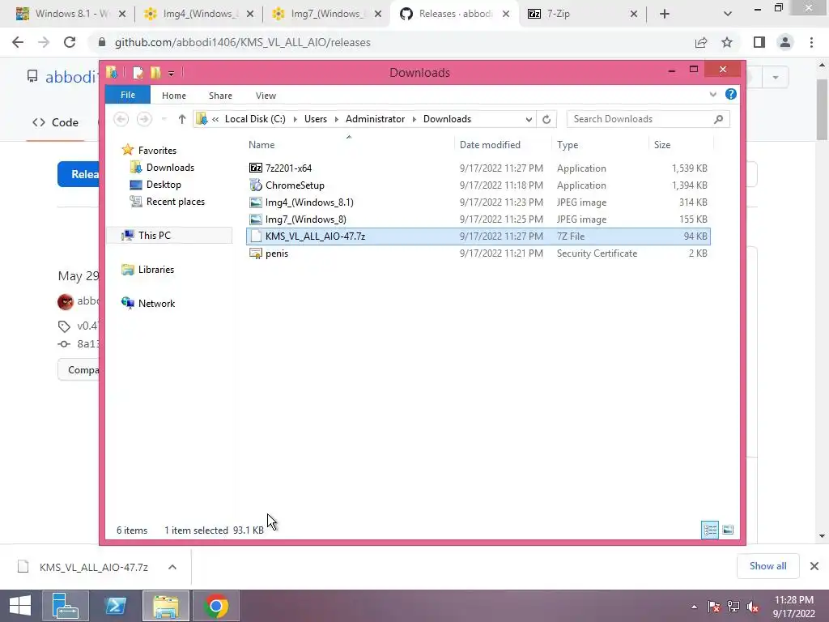Click Show all downloads button

[x=767, y=566]
